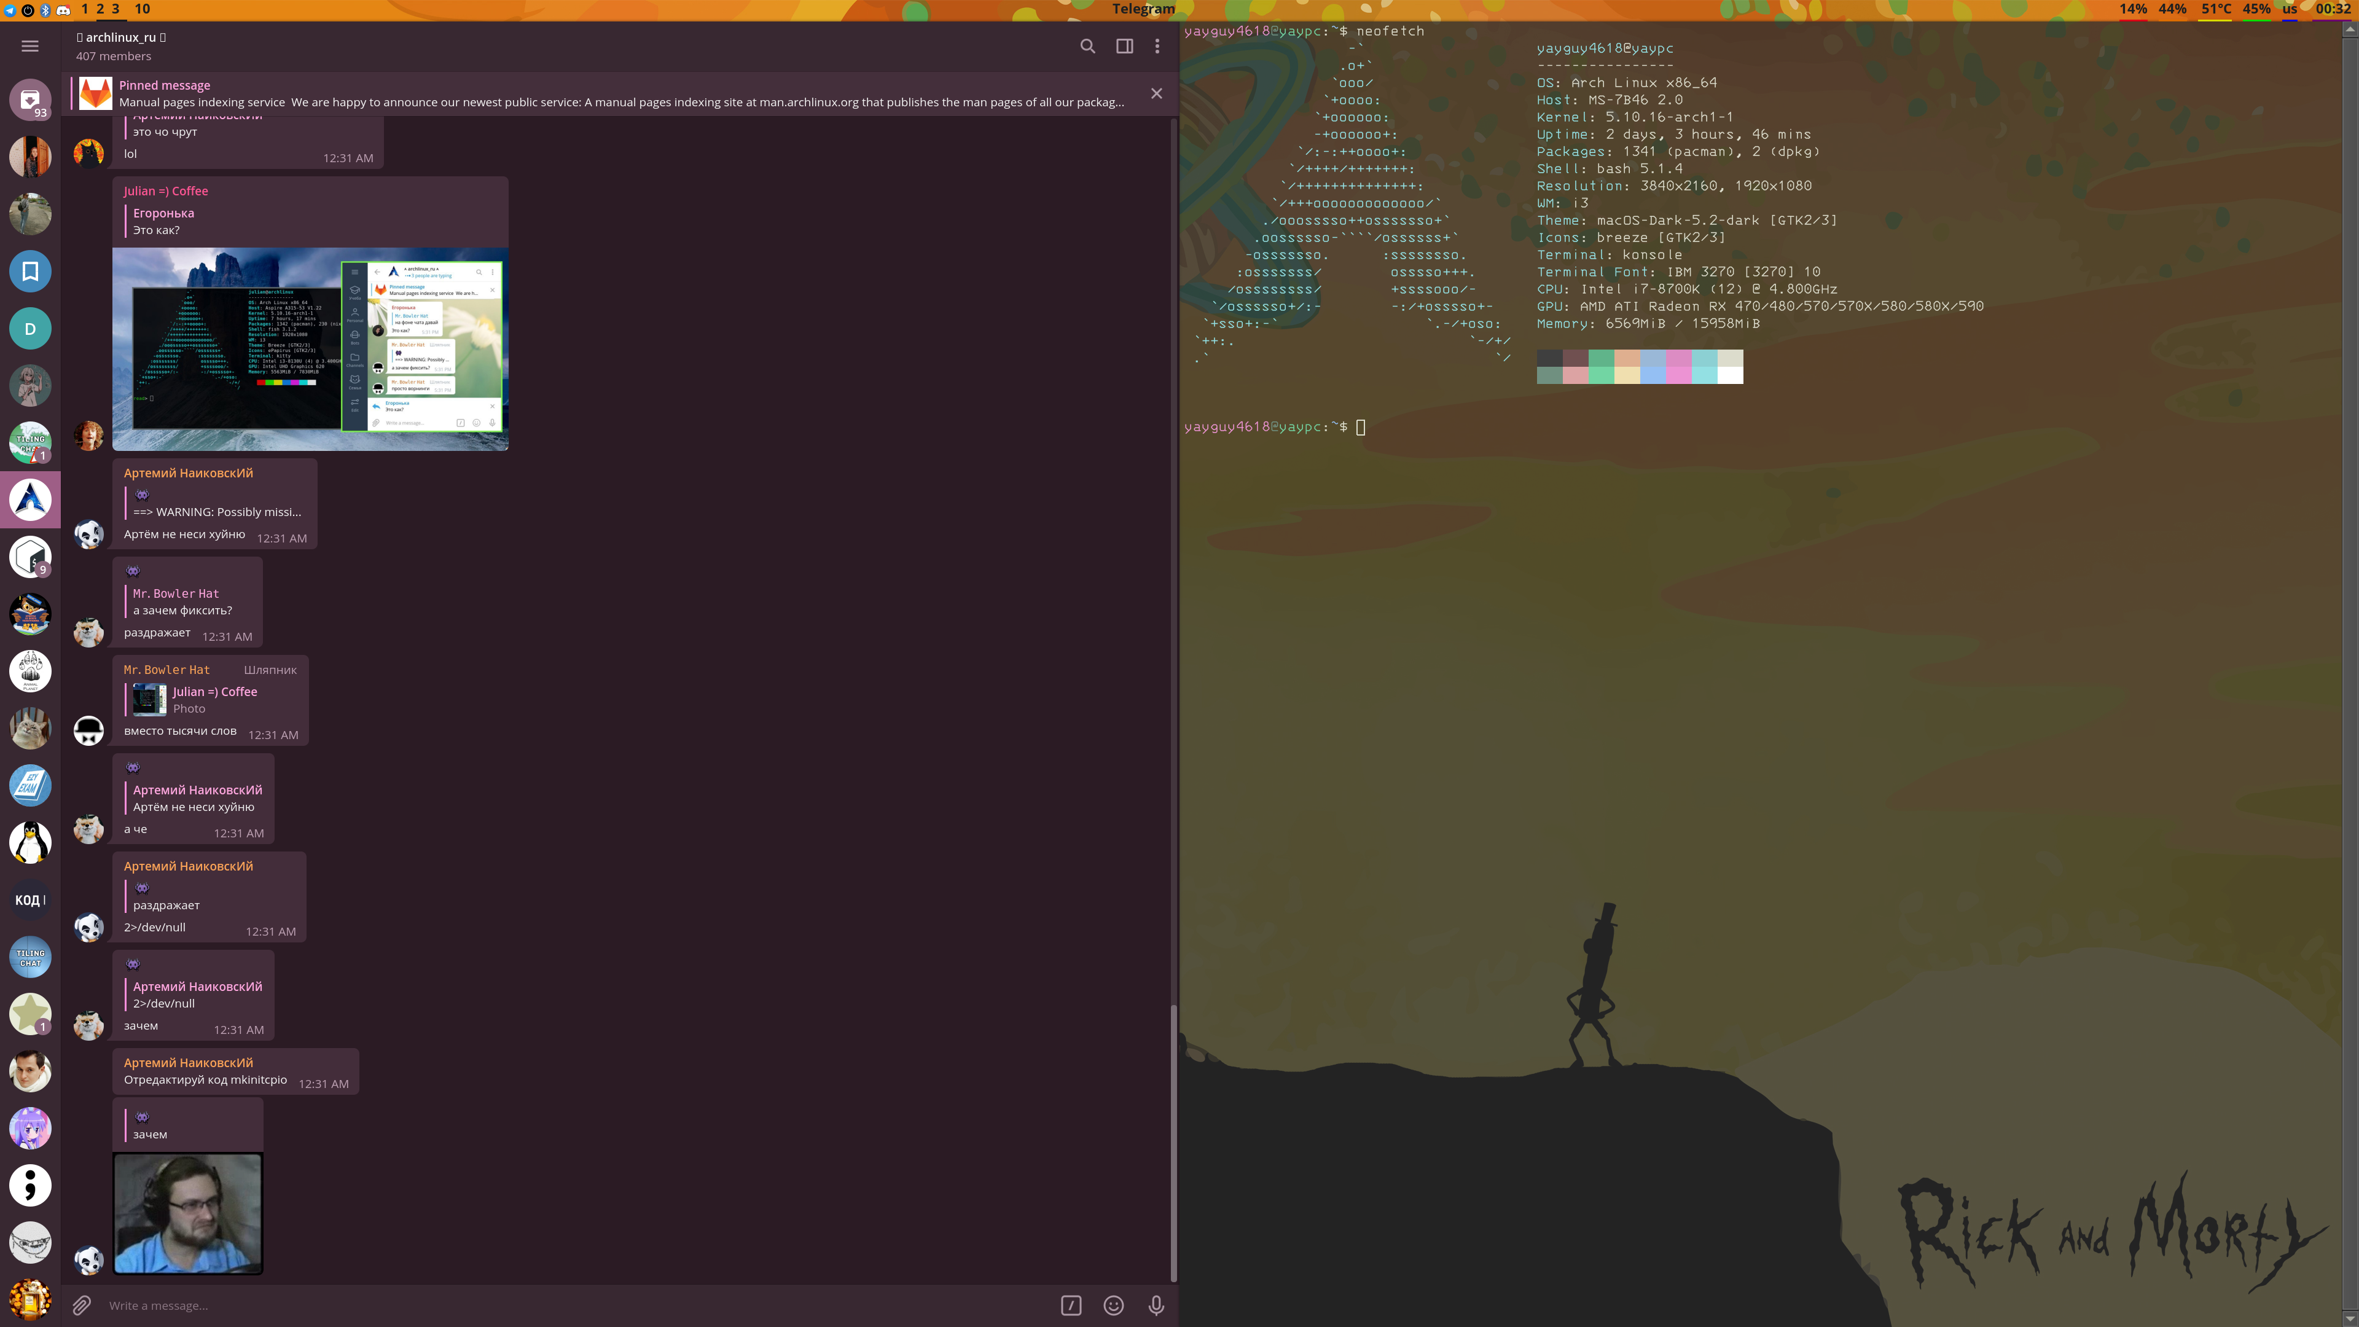Click the Discord tray icon
Viewport: 2359px width, 1327px height.
(63, 10)
